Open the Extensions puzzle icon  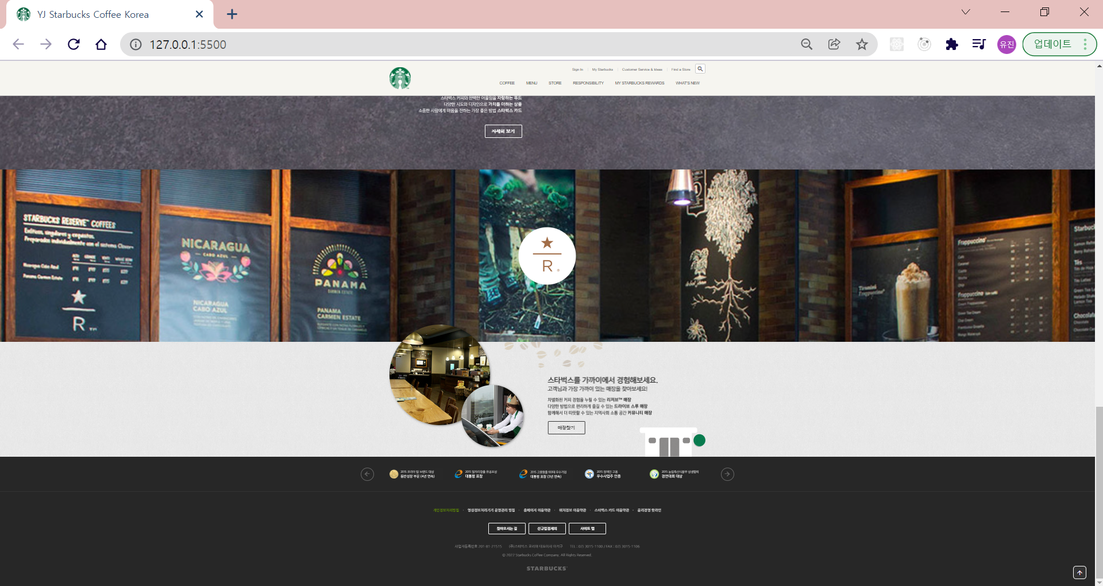point(952,44)
